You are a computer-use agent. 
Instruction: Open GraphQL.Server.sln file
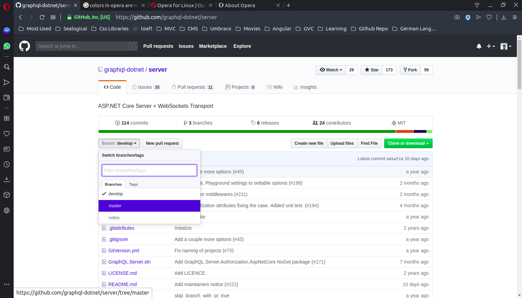129,262
